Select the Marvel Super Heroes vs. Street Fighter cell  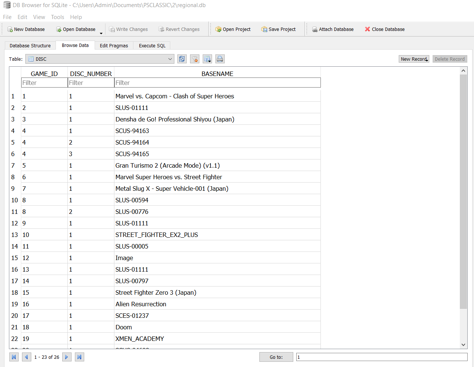(217, 177)
